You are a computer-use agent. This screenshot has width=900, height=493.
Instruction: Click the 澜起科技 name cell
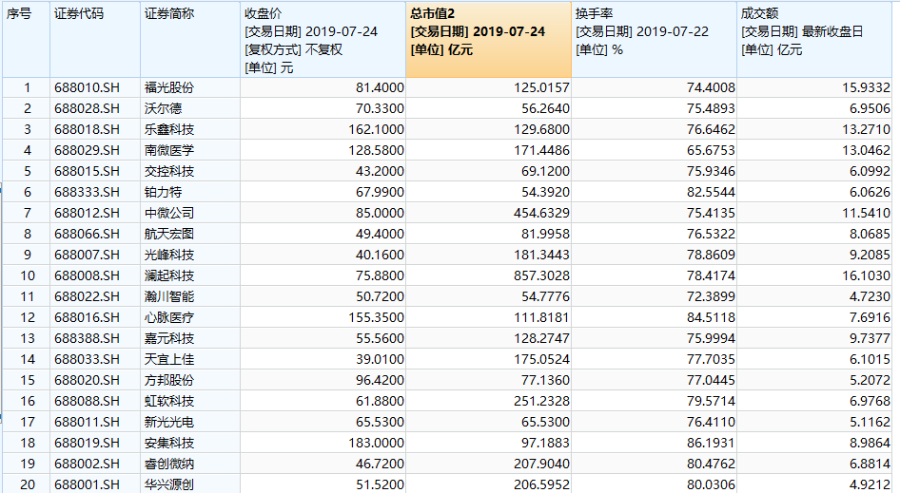click(x=168, y=275)
